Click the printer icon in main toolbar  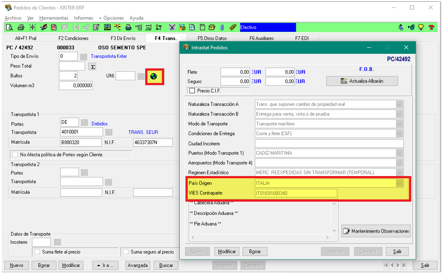(21, 27)
